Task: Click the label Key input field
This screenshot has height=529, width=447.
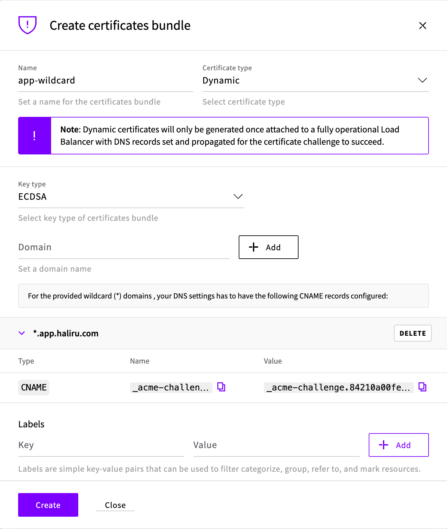Action: click(x=101, y=445)
